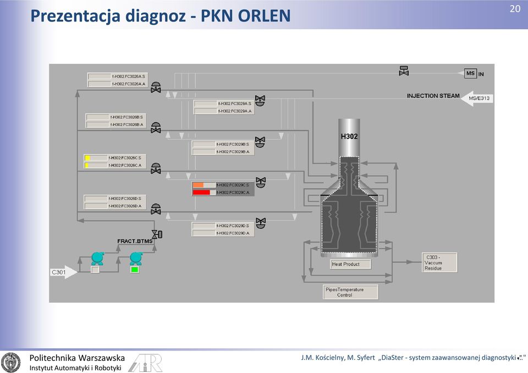The height and width of the screenshot is (373, 528).
Task: Toggle the green status box under right pump
Action: tap(135, 270)
